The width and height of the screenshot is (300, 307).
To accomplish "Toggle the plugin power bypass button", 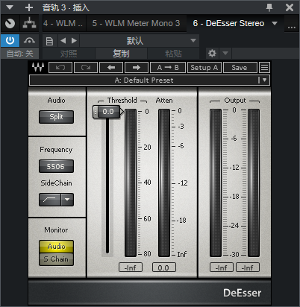I will point(10,40).
